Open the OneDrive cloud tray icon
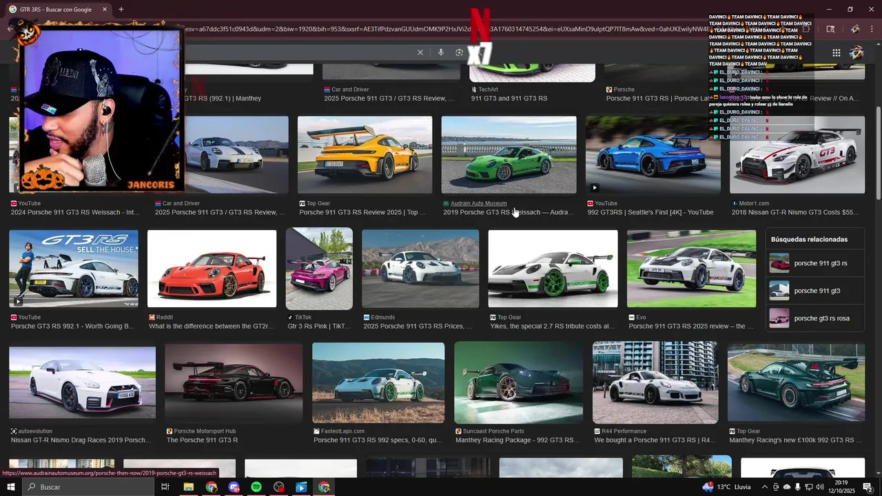 coord(787,487)
